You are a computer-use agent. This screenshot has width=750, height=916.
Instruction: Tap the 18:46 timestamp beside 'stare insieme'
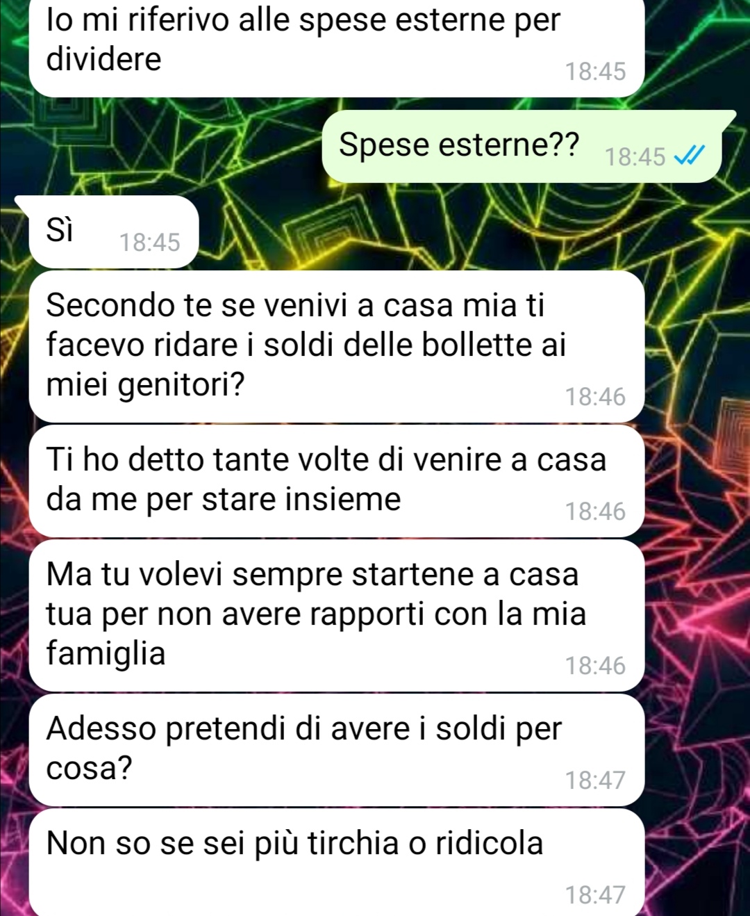coord(595,512)
